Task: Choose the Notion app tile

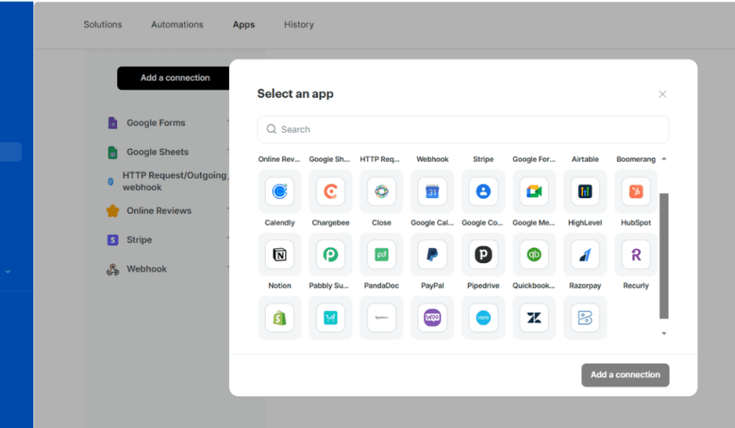Action: (x=279, y=254)
